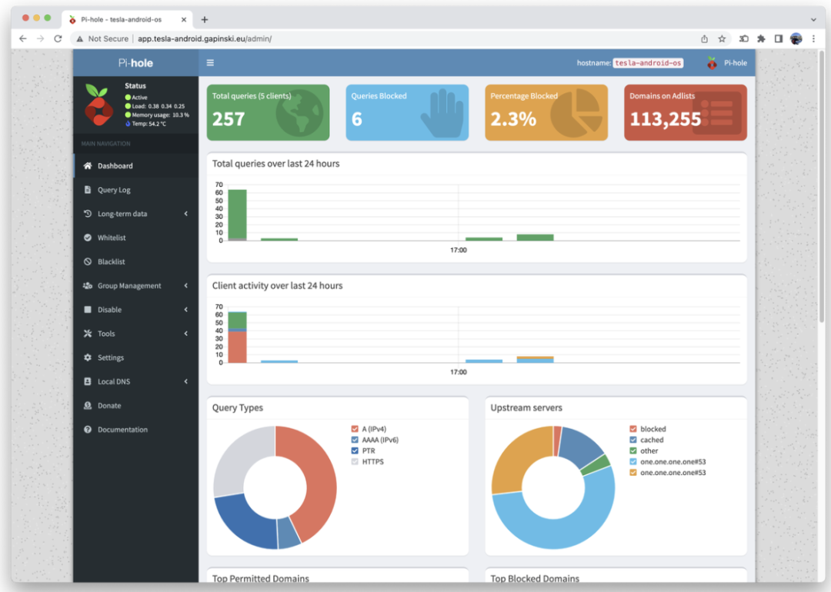Image resolution: width=831 pixels, height=592 pixels.
Task: Click the Local DNS address book icon
Action: (88, 381)
